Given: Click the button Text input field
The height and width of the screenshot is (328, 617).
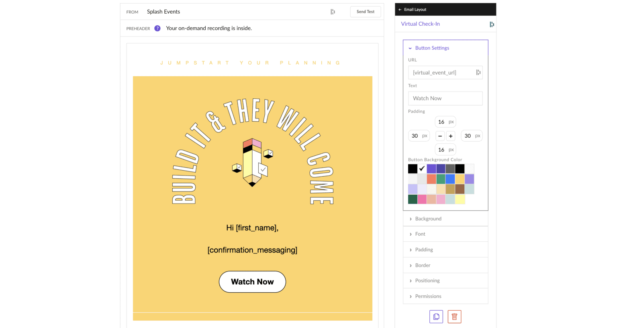Looking at the screenshot, I should point(445,98).
